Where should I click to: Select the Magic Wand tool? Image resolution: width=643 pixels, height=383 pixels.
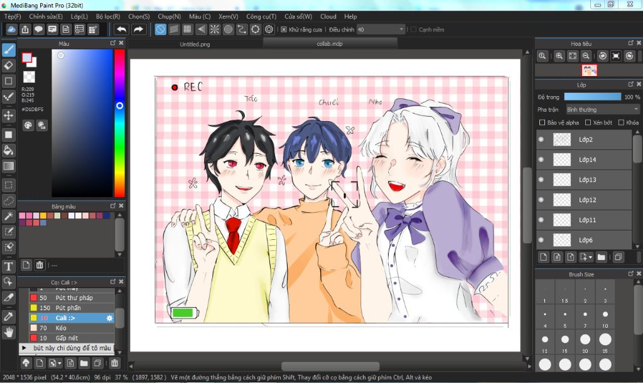point(9,216)
